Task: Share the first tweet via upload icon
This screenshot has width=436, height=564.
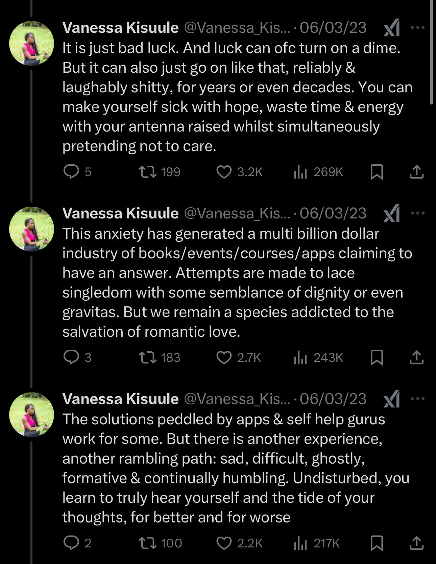Action: [x=416, y=172]
